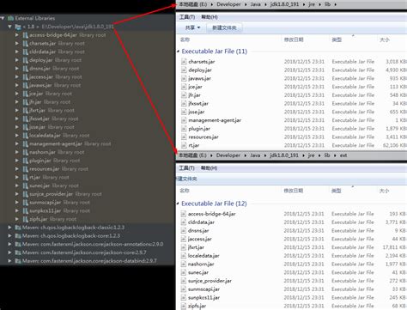Click jre breadcrumb in ext window path
The image size is (407, 310).
pos(311,155)
